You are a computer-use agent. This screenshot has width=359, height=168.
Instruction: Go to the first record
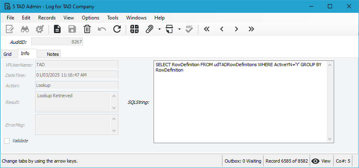[x=207, y=29]
